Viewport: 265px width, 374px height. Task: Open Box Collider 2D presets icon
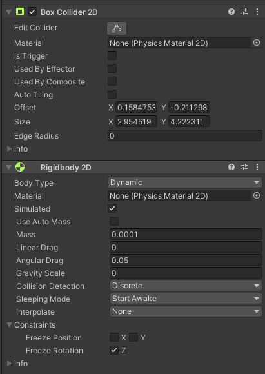click(x=244, y=12)
